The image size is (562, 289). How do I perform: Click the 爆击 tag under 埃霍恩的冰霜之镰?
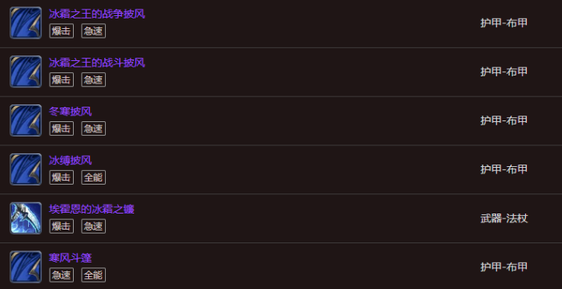pos(61,226)
